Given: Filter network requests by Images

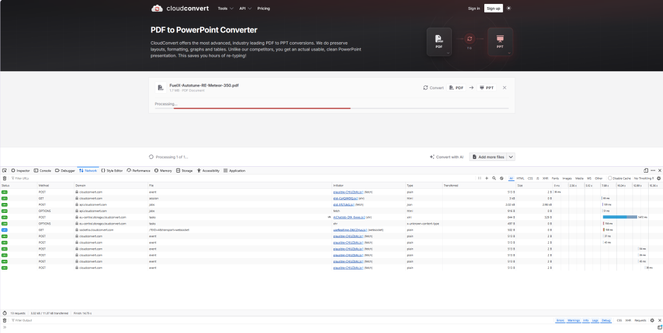Looking at the screenshot, I should tap(567, 178).
